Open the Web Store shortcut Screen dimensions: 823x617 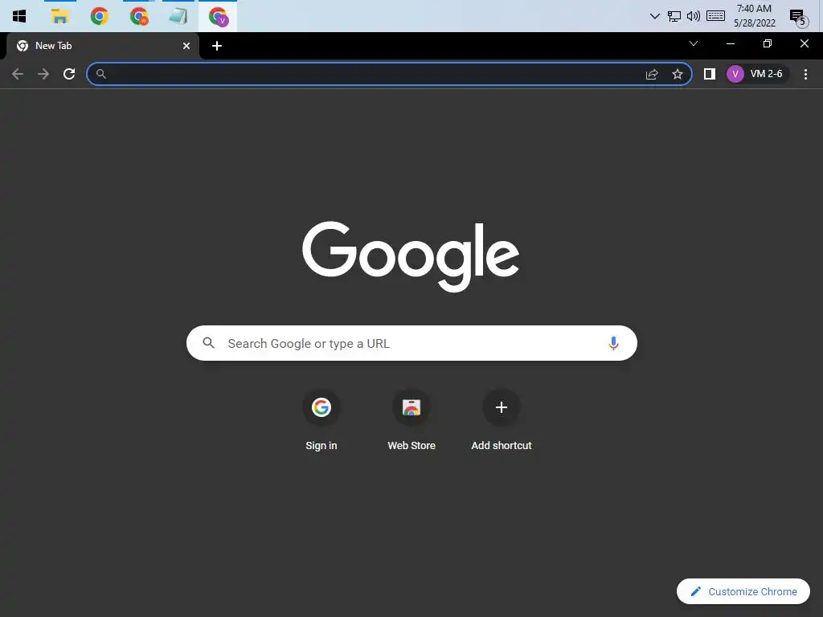pos(411,420)
